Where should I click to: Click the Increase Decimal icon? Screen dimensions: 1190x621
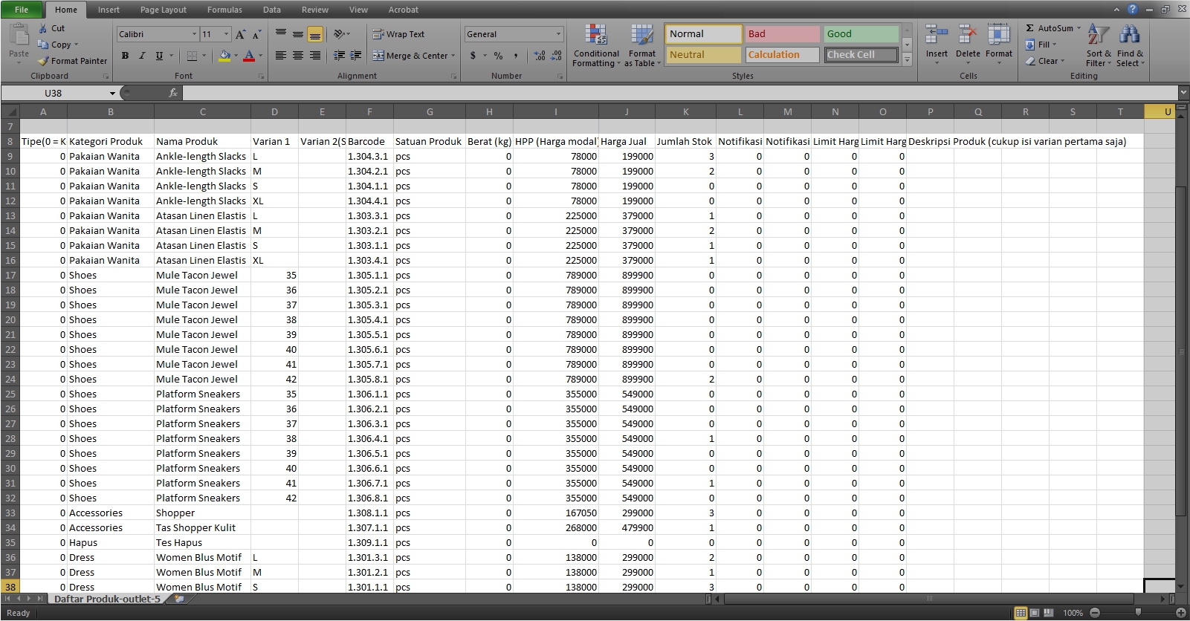click(x=540, y=56)
